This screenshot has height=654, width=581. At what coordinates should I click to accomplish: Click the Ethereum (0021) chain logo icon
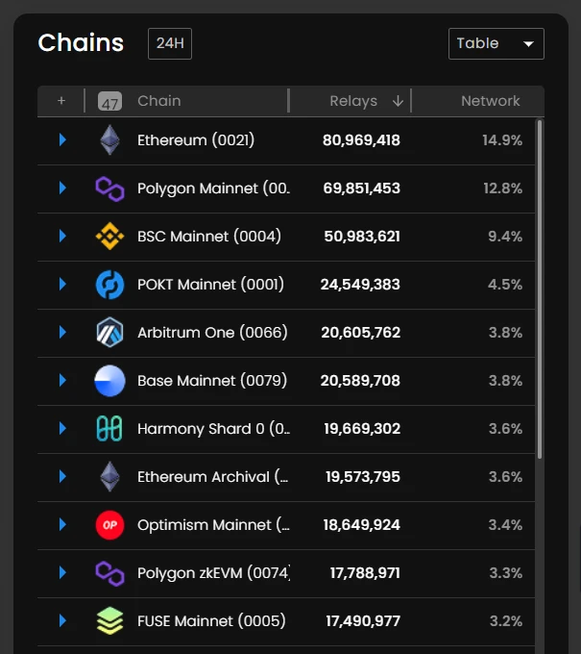(x=109, y=140)
